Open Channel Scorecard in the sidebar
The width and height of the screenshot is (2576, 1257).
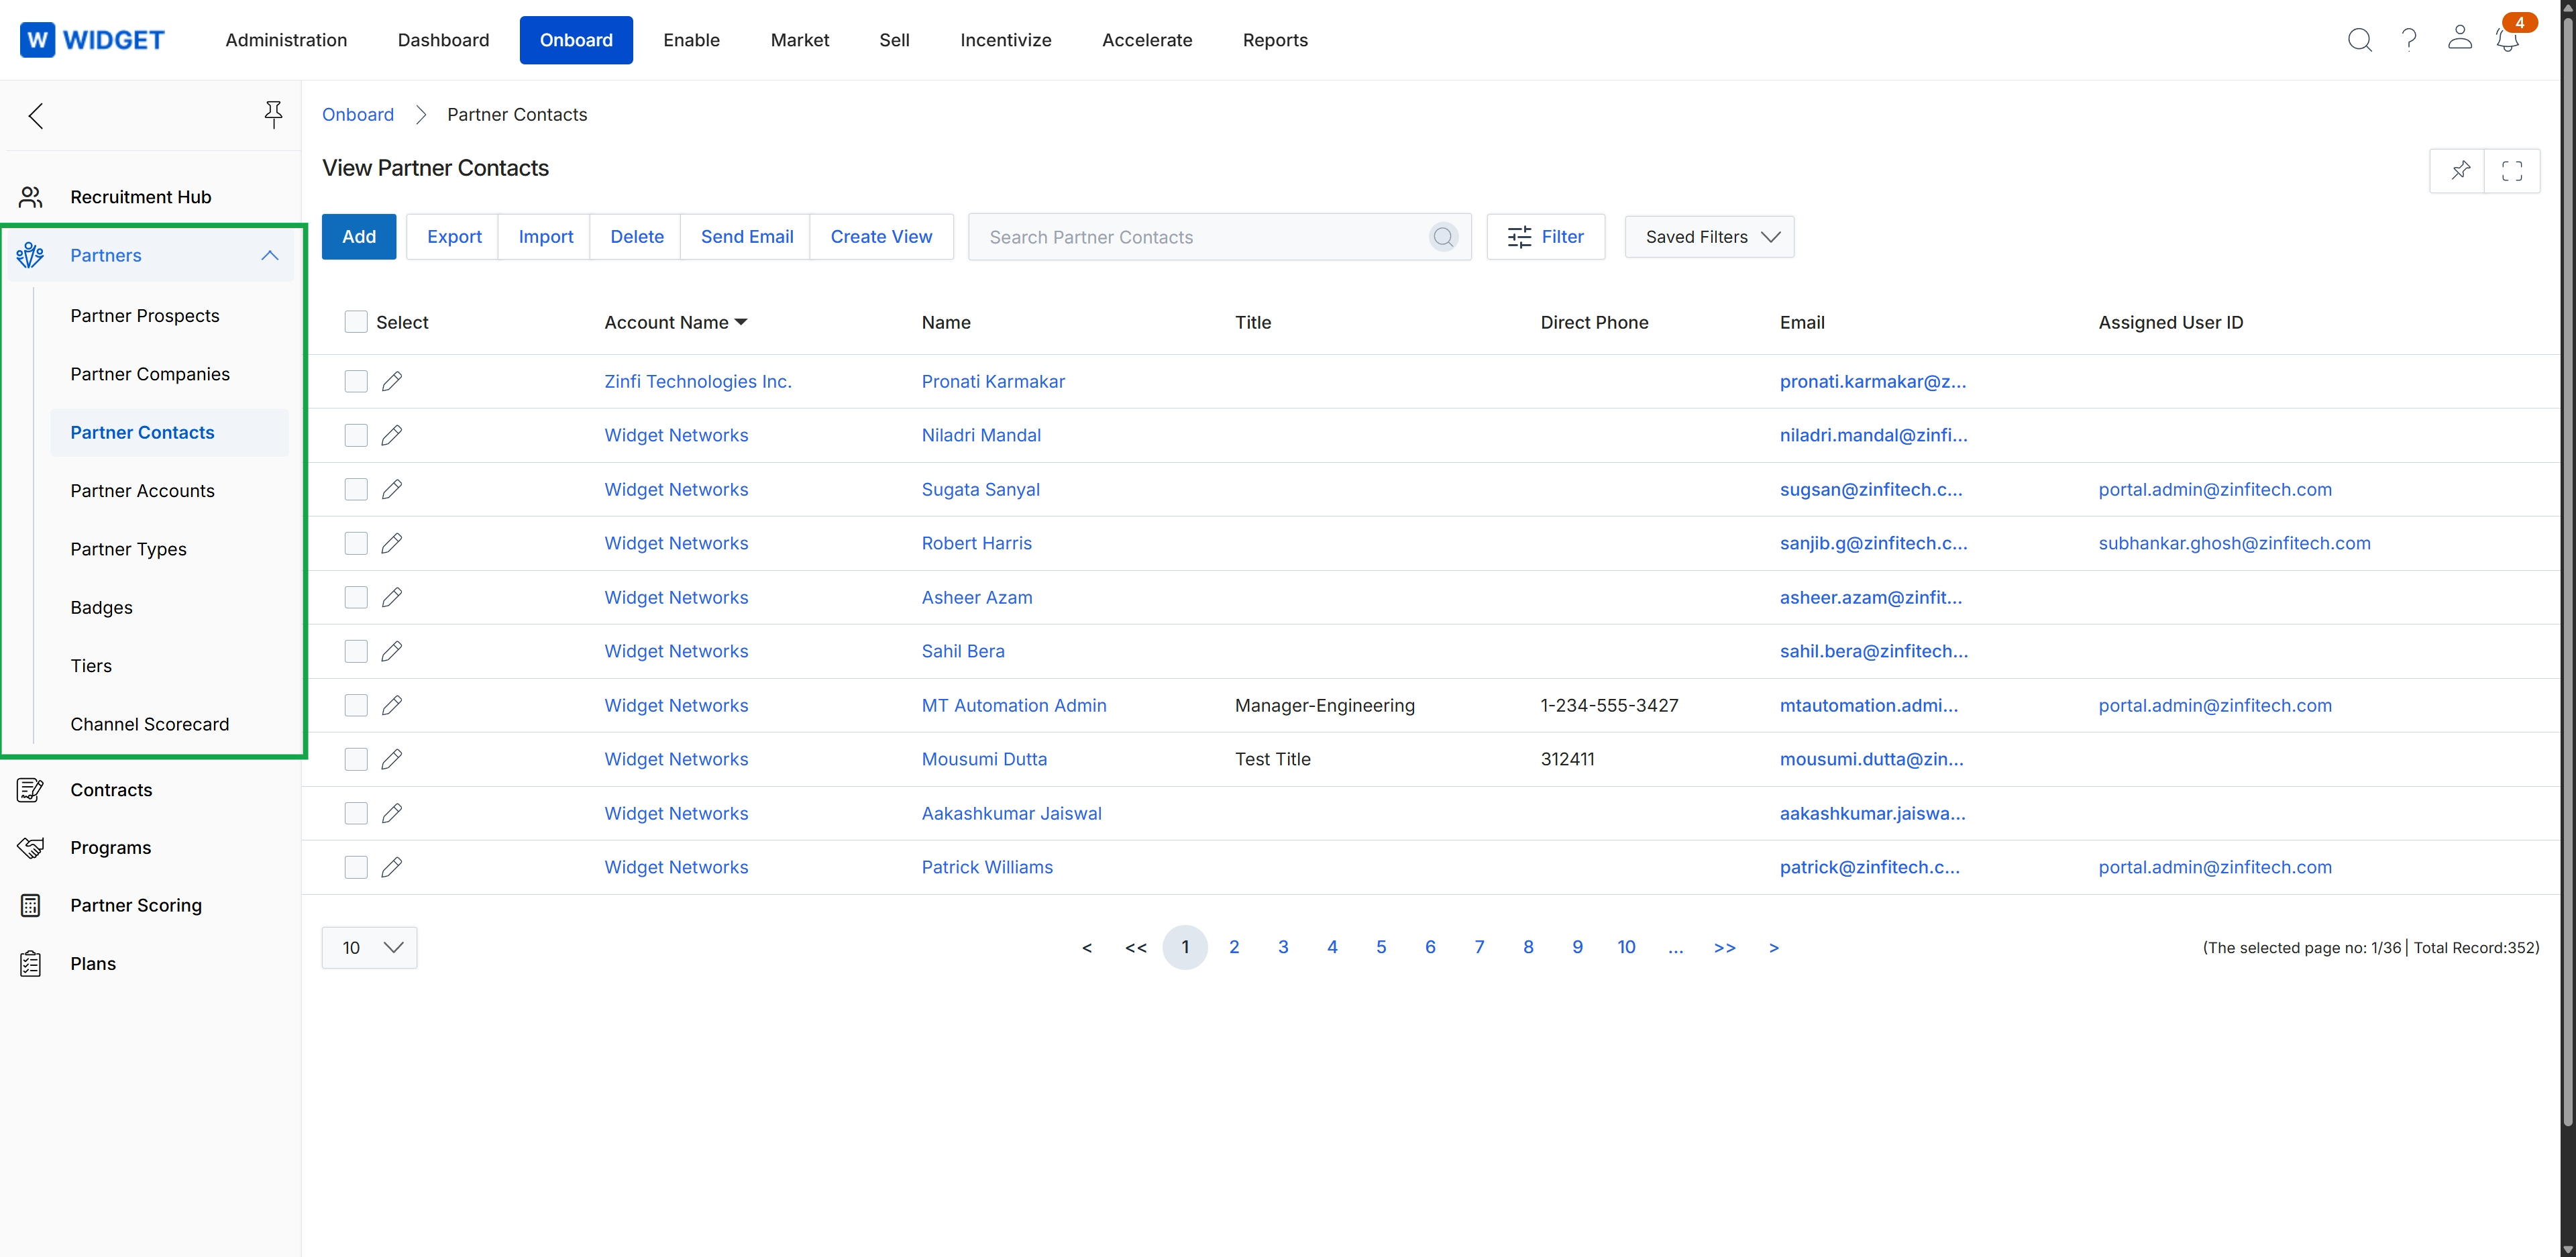click(150, 724)
